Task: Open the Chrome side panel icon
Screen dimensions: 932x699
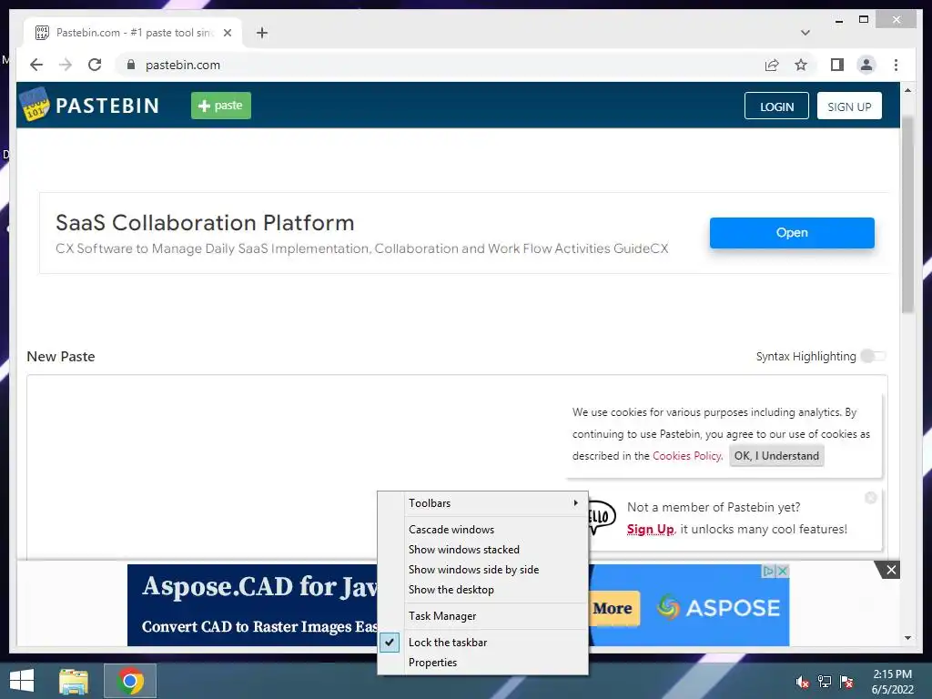Action: pyautogui.click(x=837, y=65)
